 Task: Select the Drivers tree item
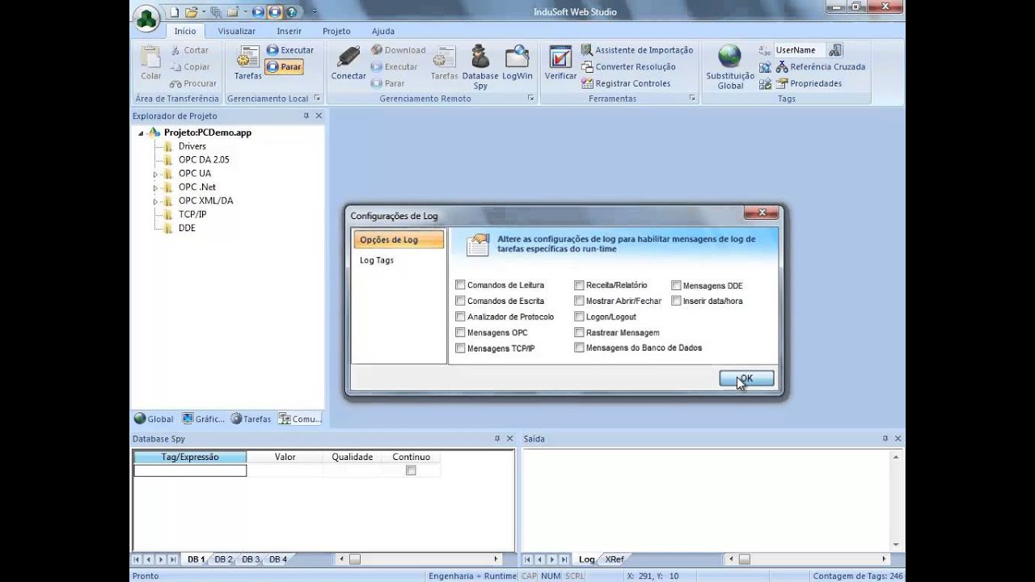pyautogui.click(x=192, y=146)
